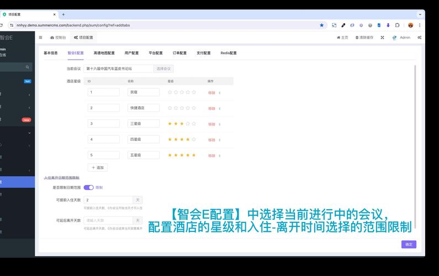This screenshot has height=276, width=439.
Task: Click the hamburger menu toggle icon
Action: 40,38
